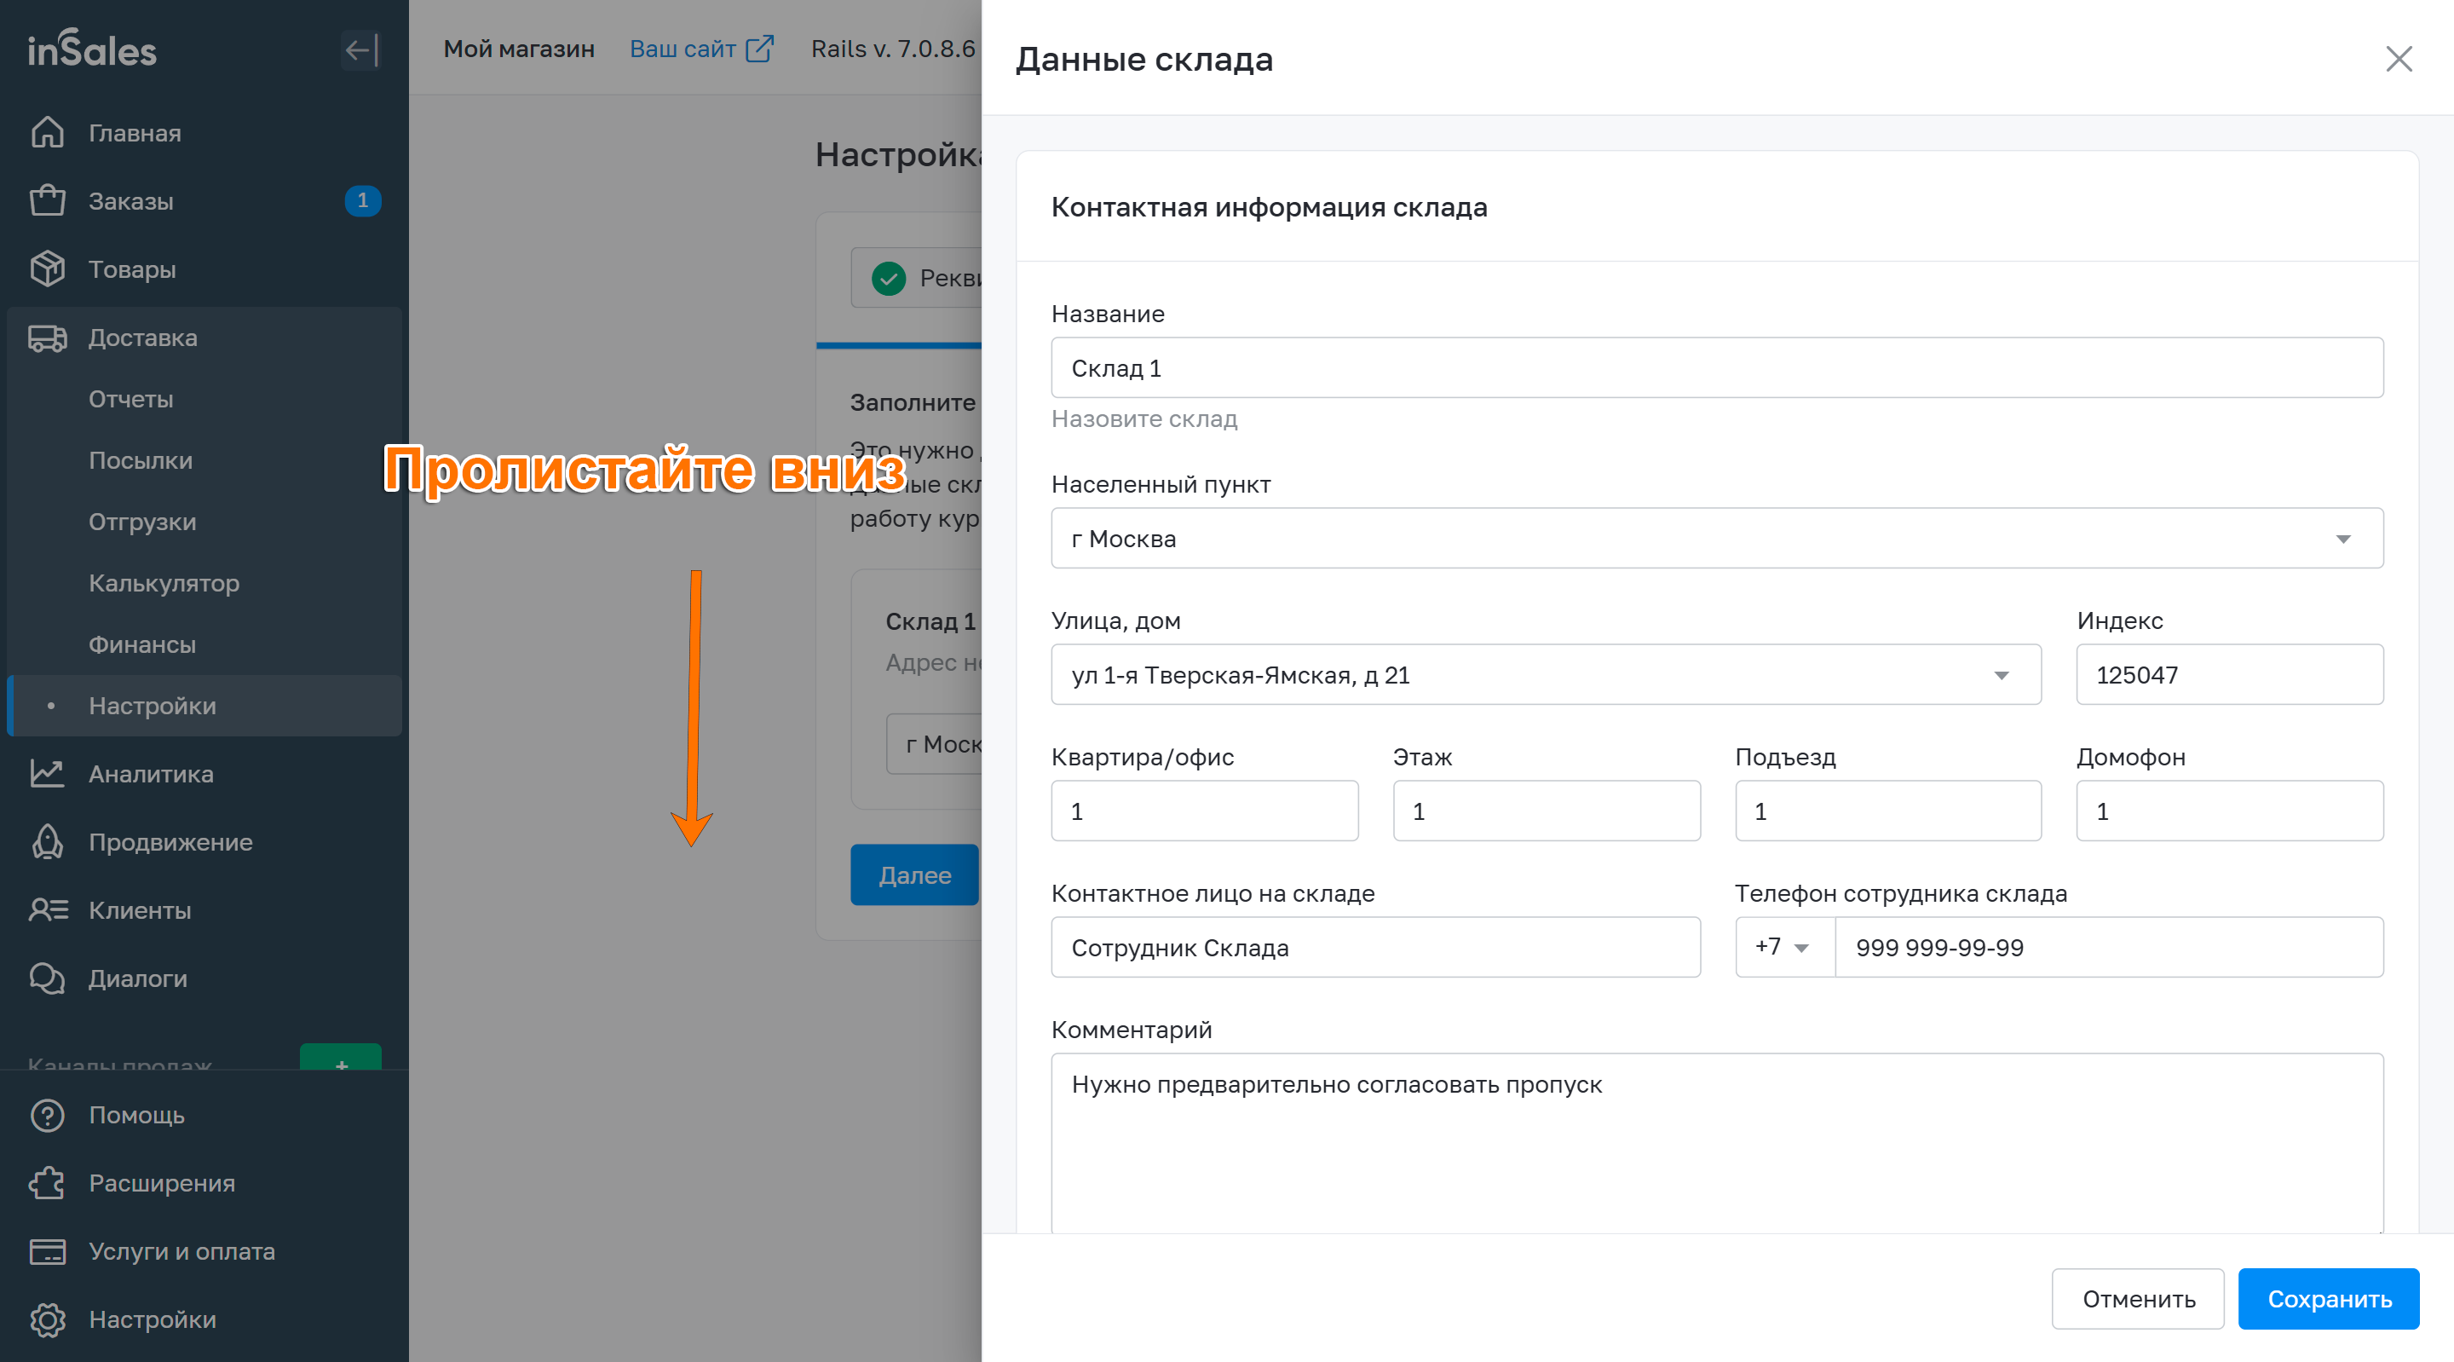Click the Сохранить button
The width and height of the screenshot is (2454, 1362).
(x=2327, y=1298)
